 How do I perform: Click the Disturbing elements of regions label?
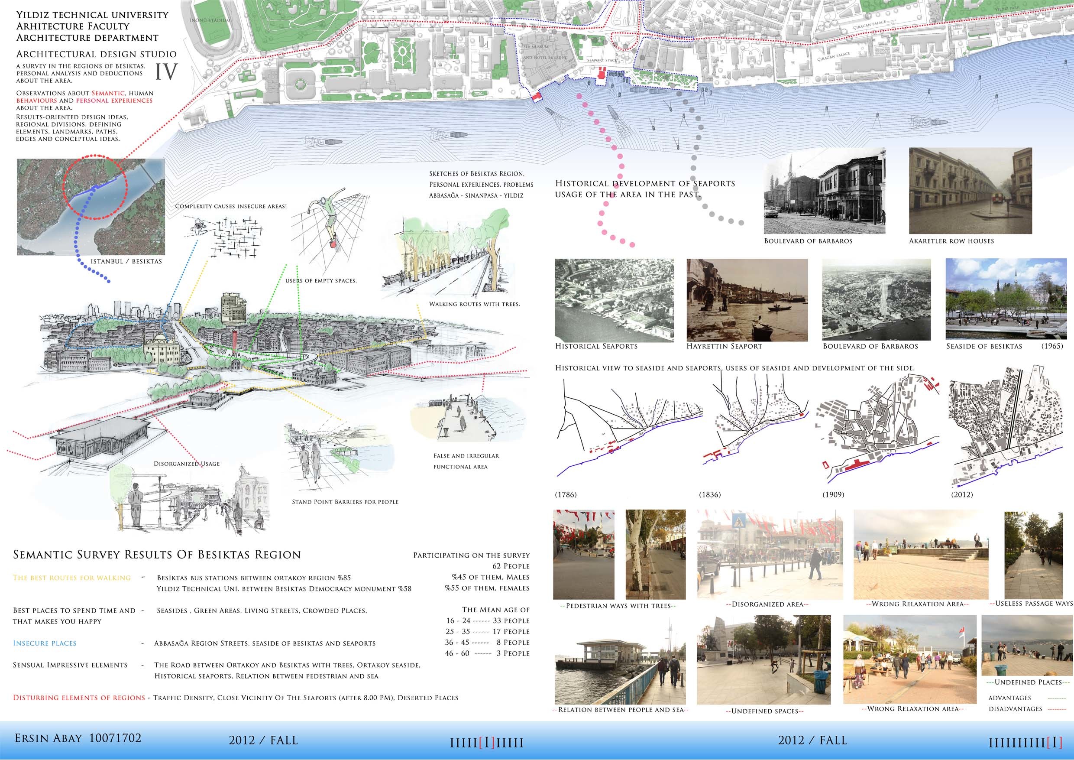[x=79, y=698]
